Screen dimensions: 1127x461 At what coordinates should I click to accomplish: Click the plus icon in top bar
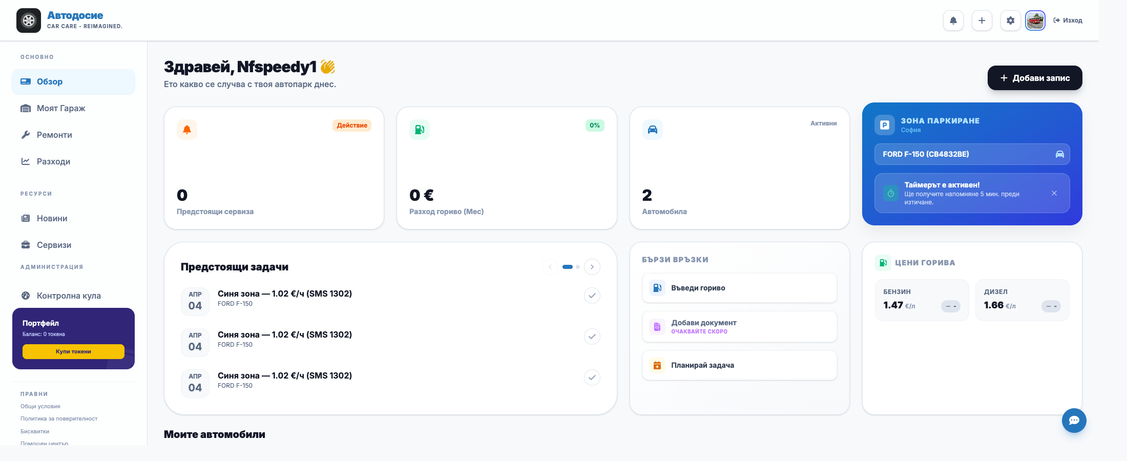click(x=982, y=20)
